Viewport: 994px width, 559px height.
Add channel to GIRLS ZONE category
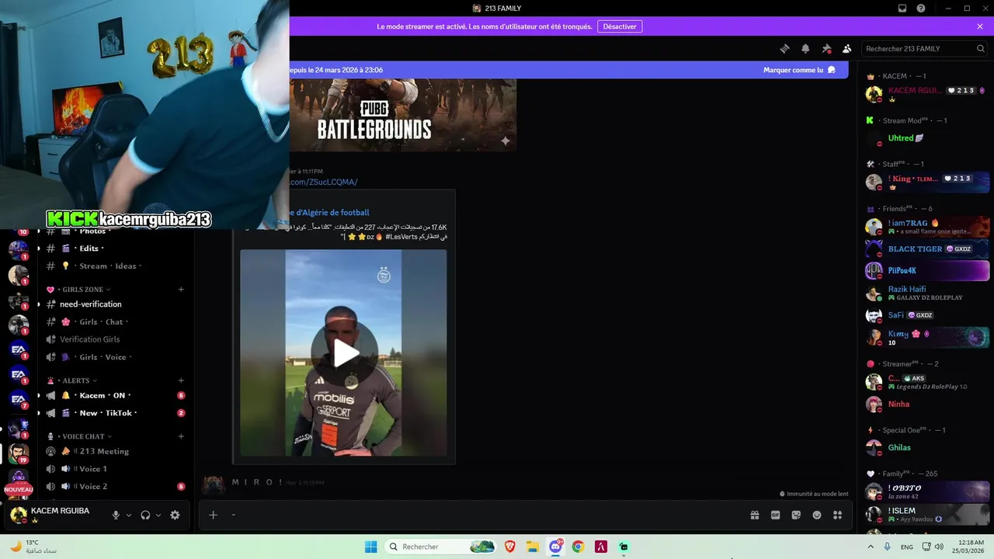(181, 290)
